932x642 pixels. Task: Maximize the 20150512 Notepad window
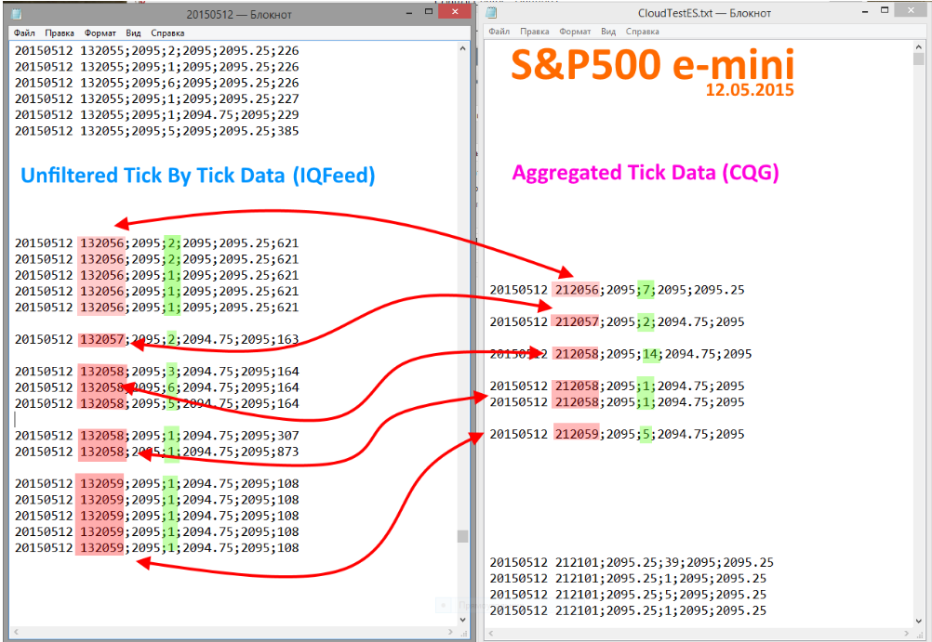(429, 12)
